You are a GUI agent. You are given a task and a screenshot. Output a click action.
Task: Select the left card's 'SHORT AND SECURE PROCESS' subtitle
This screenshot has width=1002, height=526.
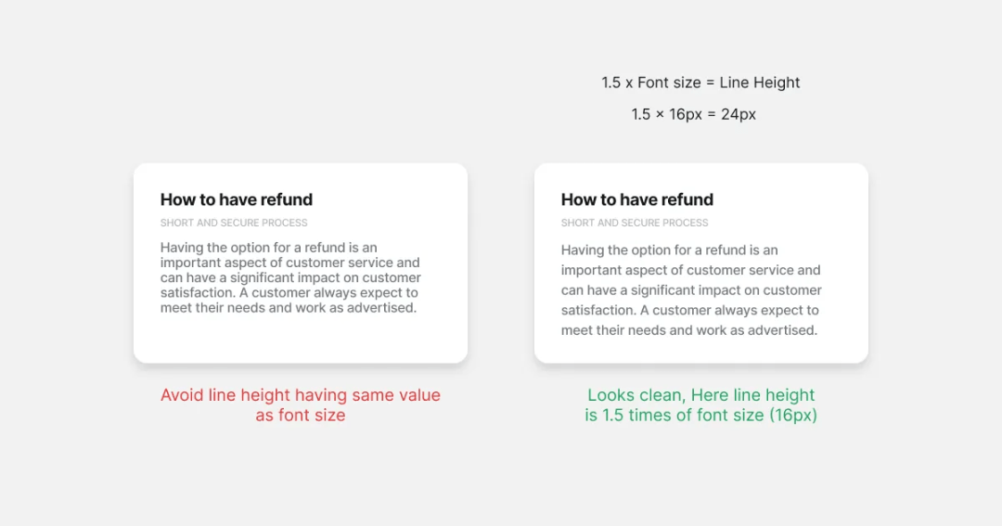click(234, 223)
